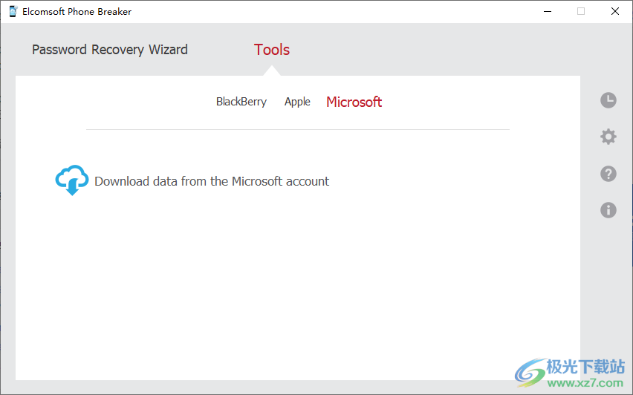This screenshot has height=395, width=633.
Task: Close the Elcomsoft Phone Breaker window
Action: point(615,11)
